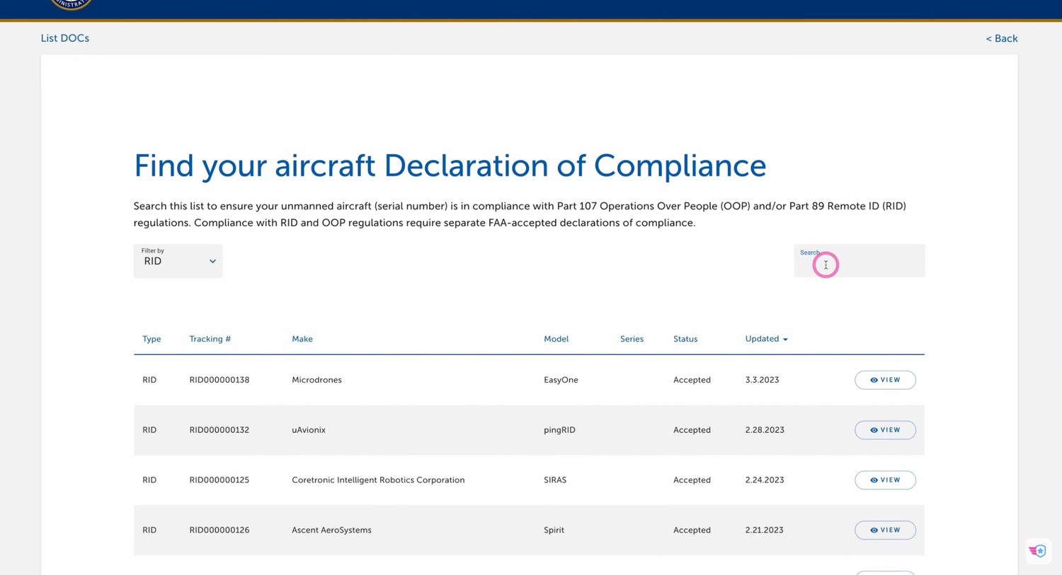Open the shield chat widget in the corner
1062x575 pixels.
coord(1037,550)
